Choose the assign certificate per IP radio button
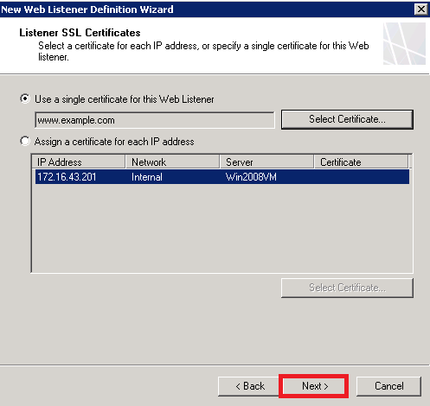The height and width of the screenshot is (406, 430). pos(25,141)
